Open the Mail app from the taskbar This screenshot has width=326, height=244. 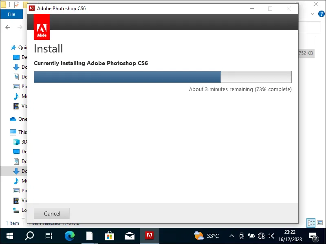pos(130,235)
